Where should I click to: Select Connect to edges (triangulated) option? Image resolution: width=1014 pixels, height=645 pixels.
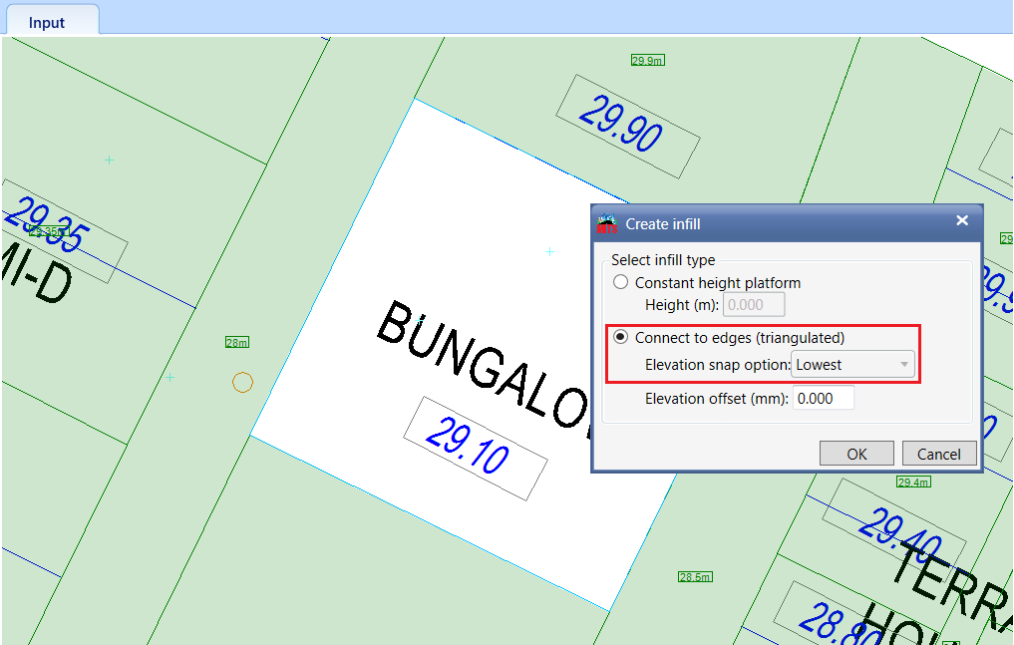coord(620,337)
